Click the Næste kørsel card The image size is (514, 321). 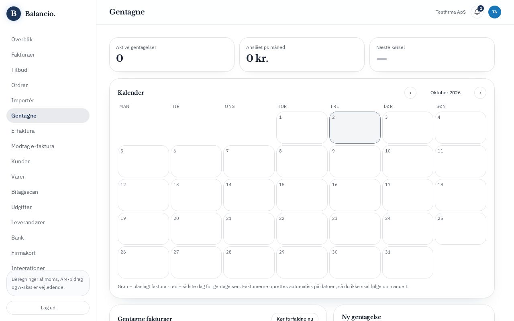pyautogui.click(x=432, y=55)
